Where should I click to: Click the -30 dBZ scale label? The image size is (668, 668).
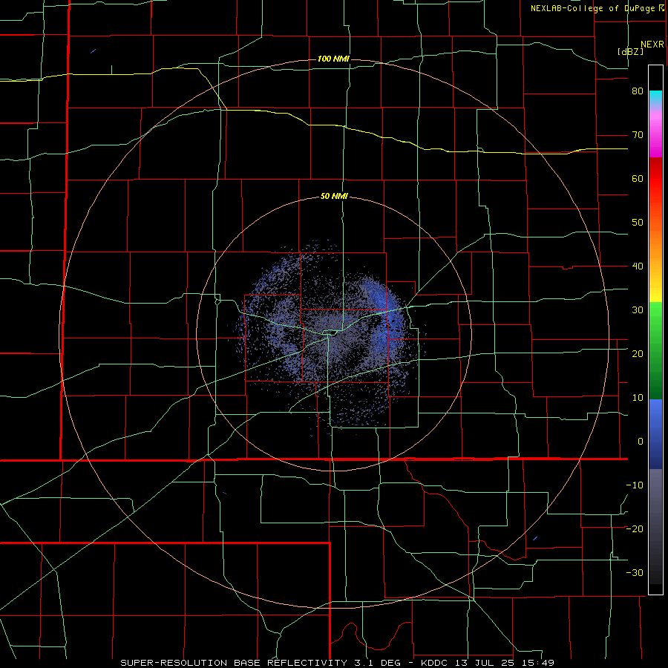(635, 572)
